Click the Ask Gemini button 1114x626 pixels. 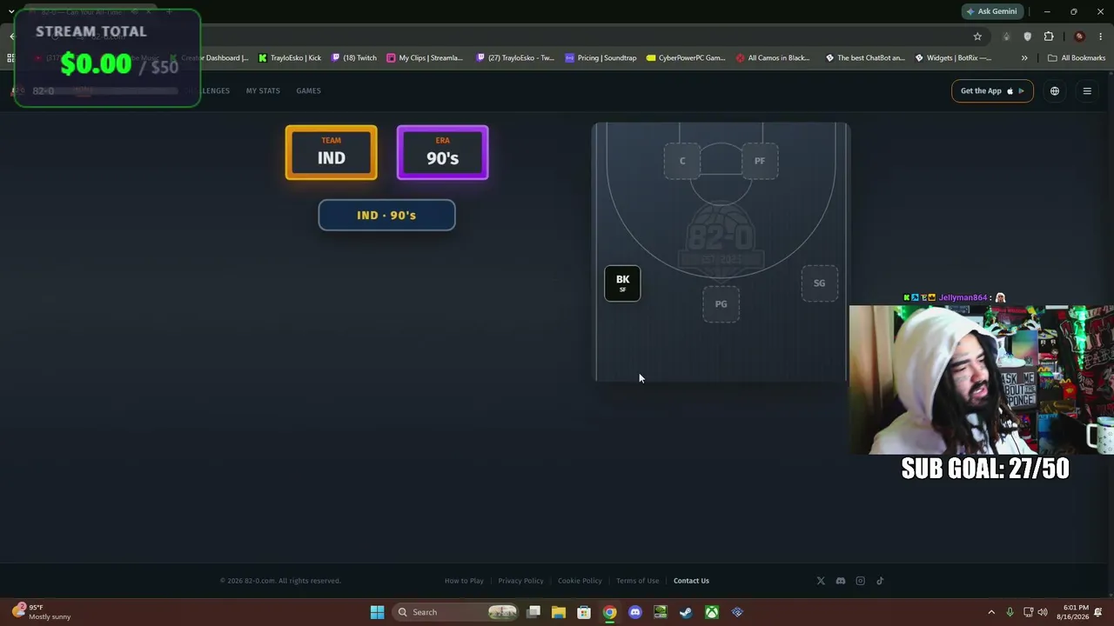pos(991,11)
